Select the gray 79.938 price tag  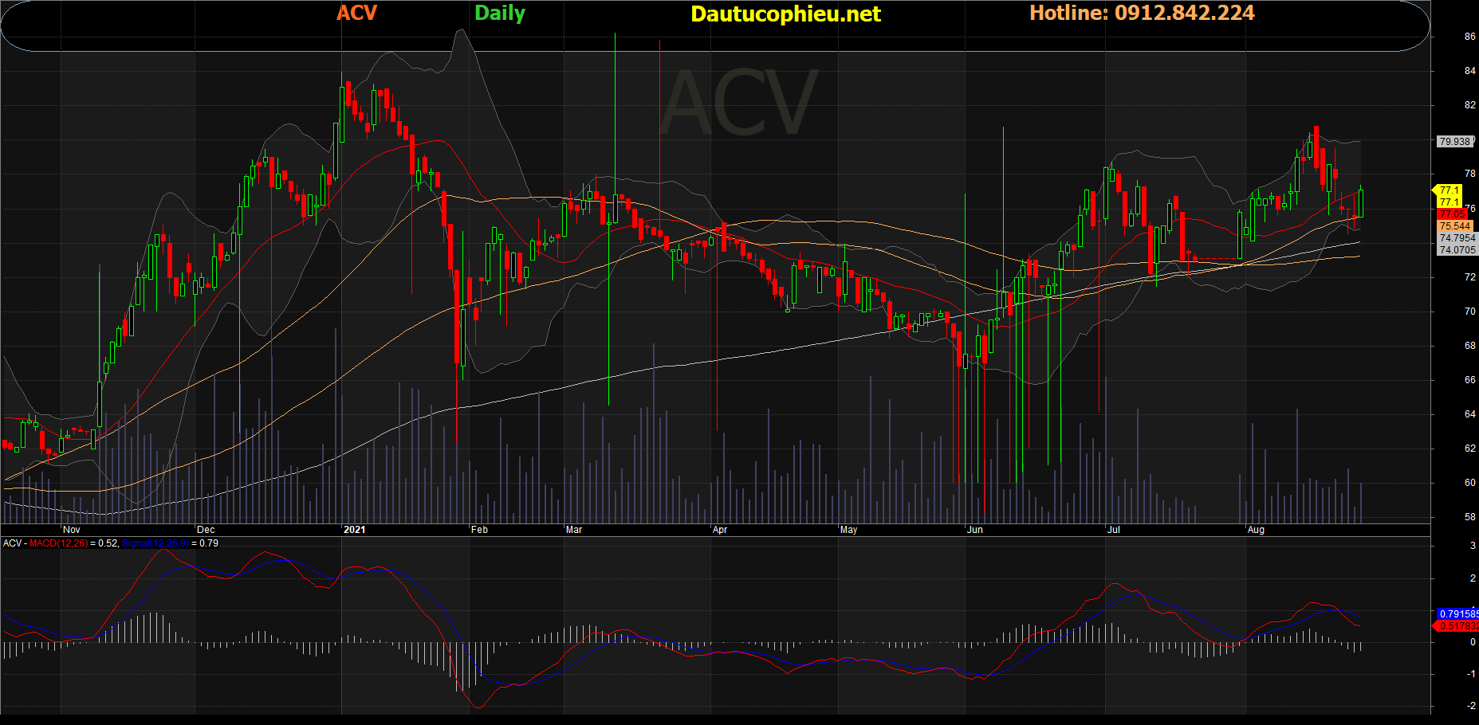1454,142
